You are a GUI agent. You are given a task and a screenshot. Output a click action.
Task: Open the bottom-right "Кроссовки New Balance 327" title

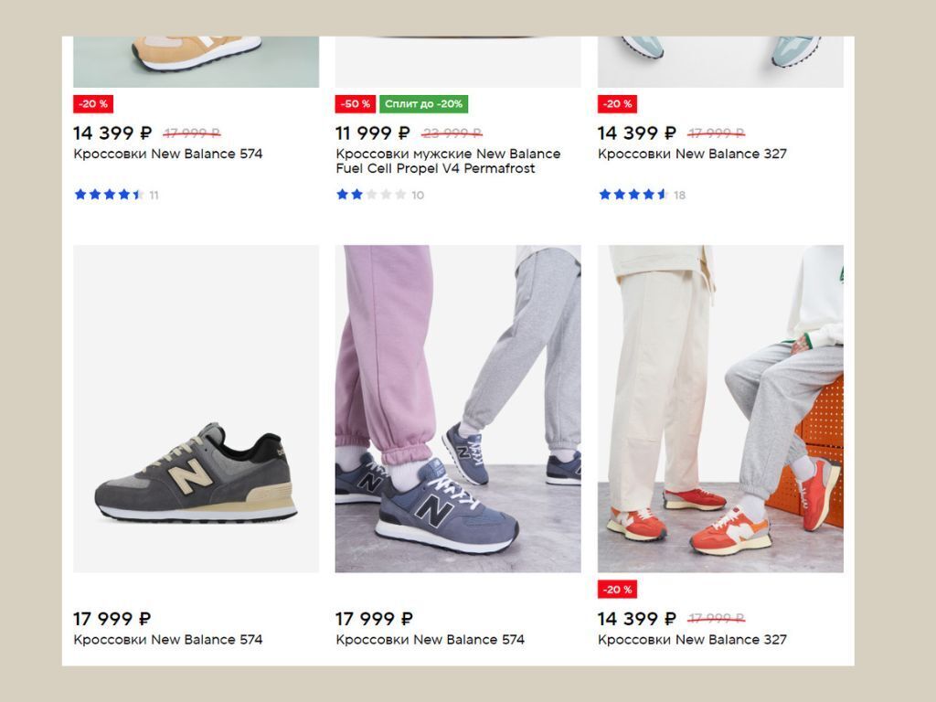click(692, 640)
